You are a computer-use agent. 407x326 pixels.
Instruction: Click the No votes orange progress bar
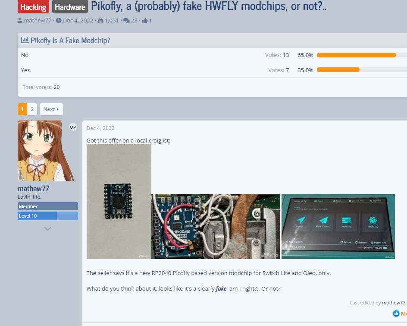click(x=356, y=55)
